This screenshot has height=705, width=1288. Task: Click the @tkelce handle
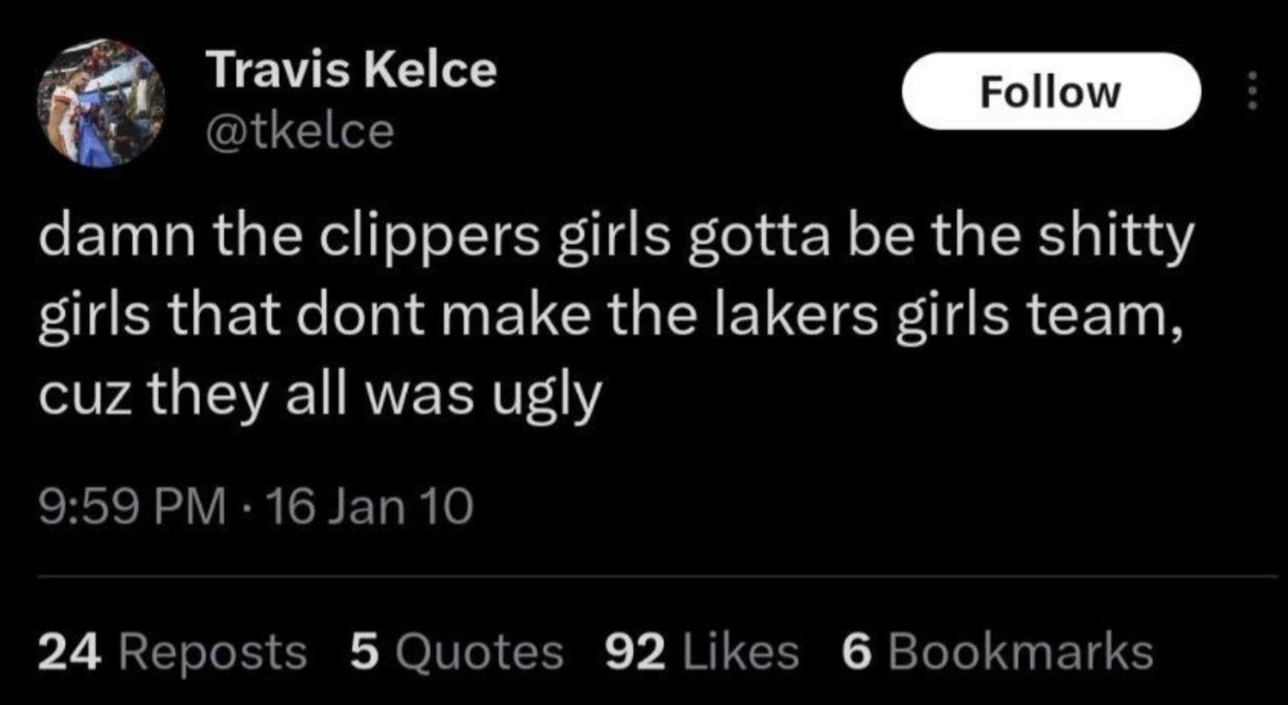[300, 131]
